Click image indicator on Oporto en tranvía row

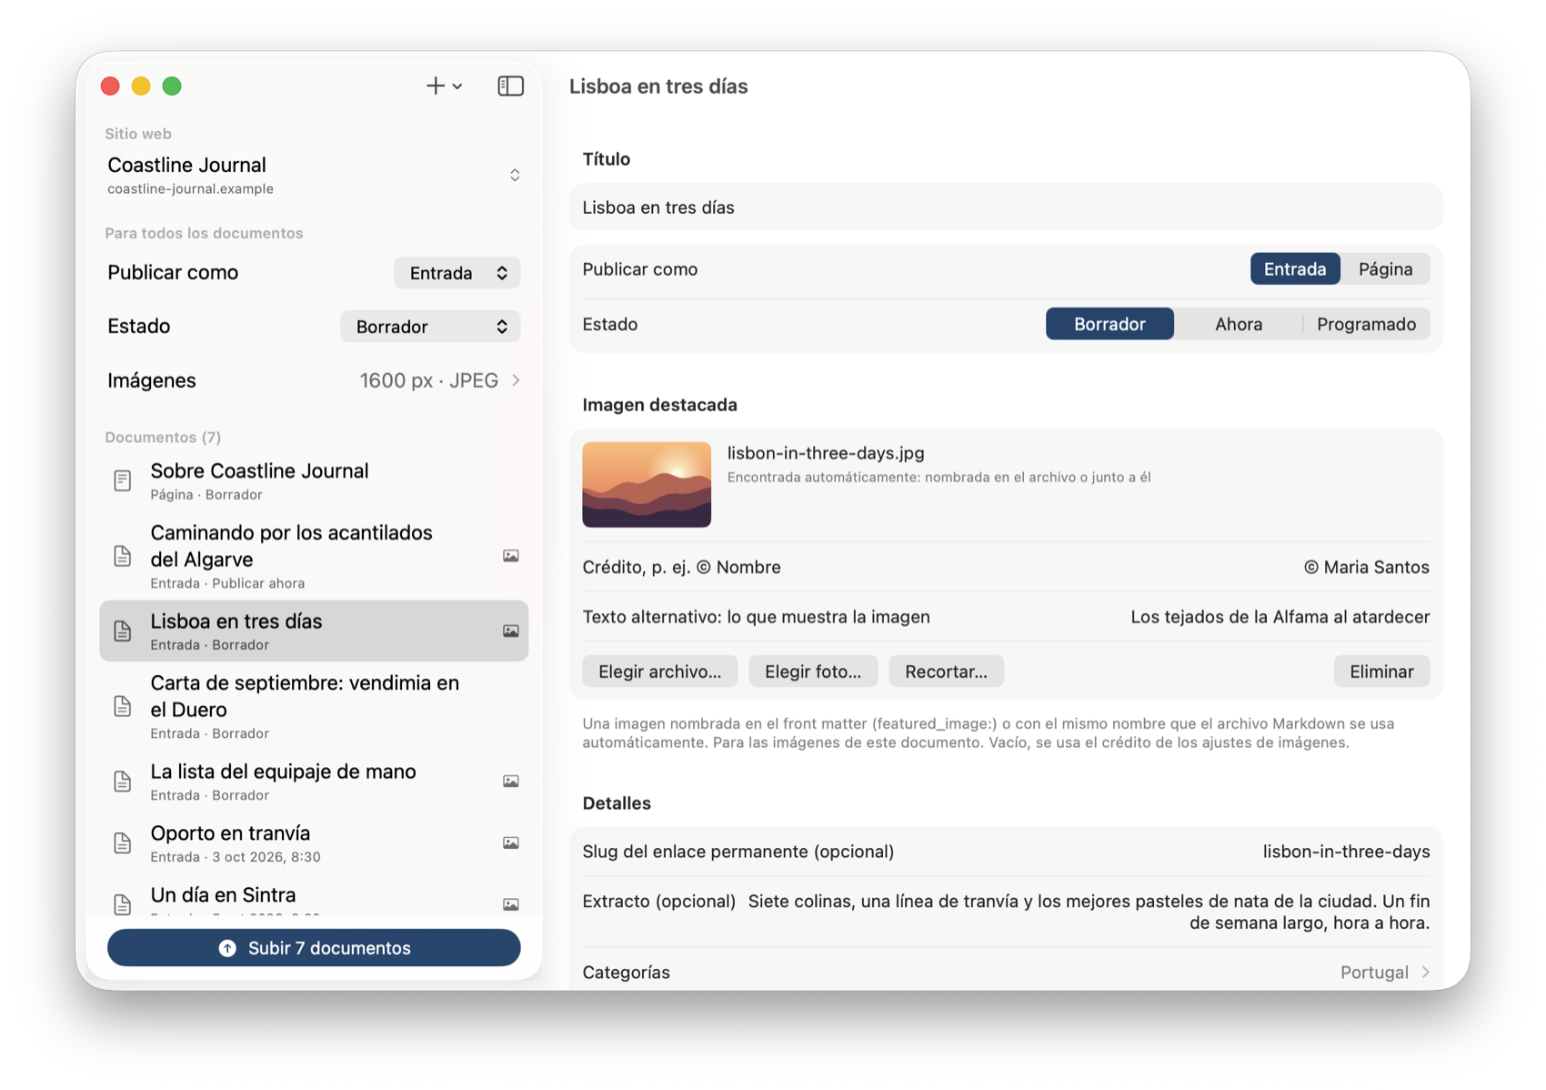(x=511, y=843)
